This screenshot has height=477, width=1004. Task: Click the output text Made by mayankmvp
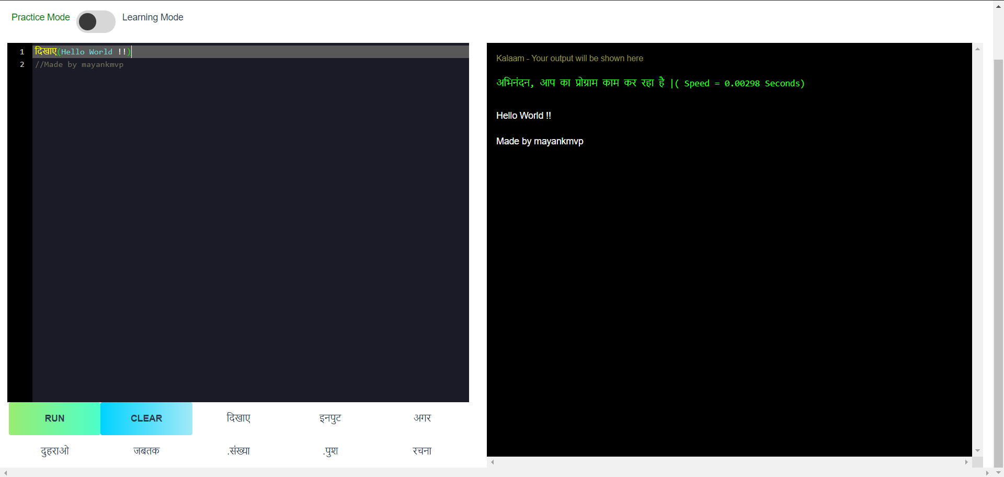tap(540, 141)
